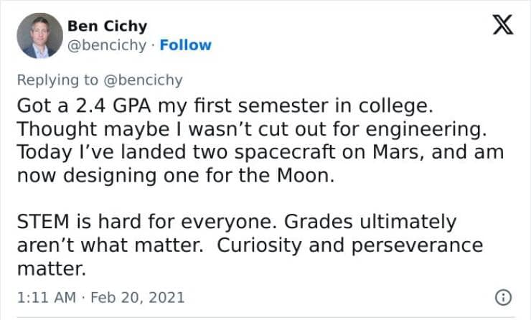531x320 pixels.
Task: Follow Ben Cichy via the Follow link
Action: pyautogui.click(x=185, y=45)
